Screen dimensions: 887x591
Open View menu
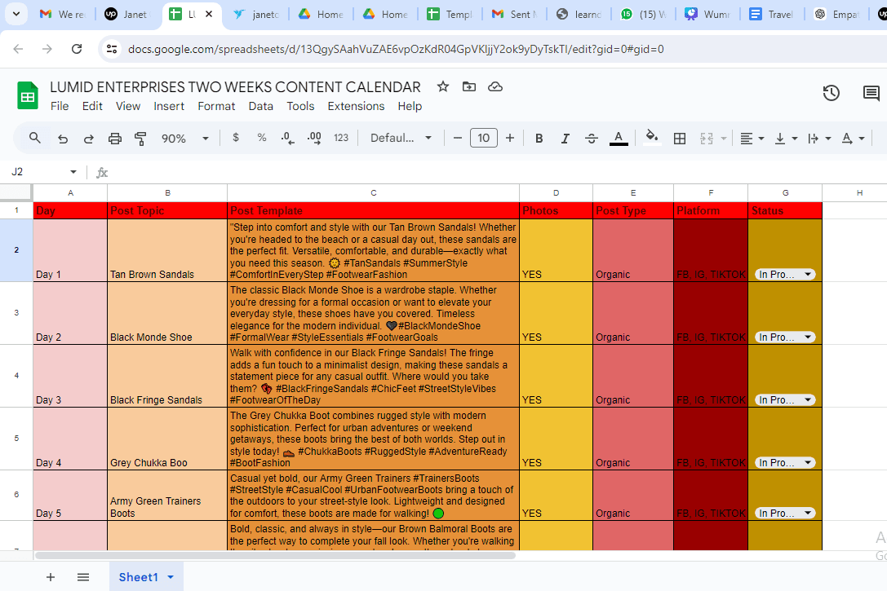(x=128, y=106)
